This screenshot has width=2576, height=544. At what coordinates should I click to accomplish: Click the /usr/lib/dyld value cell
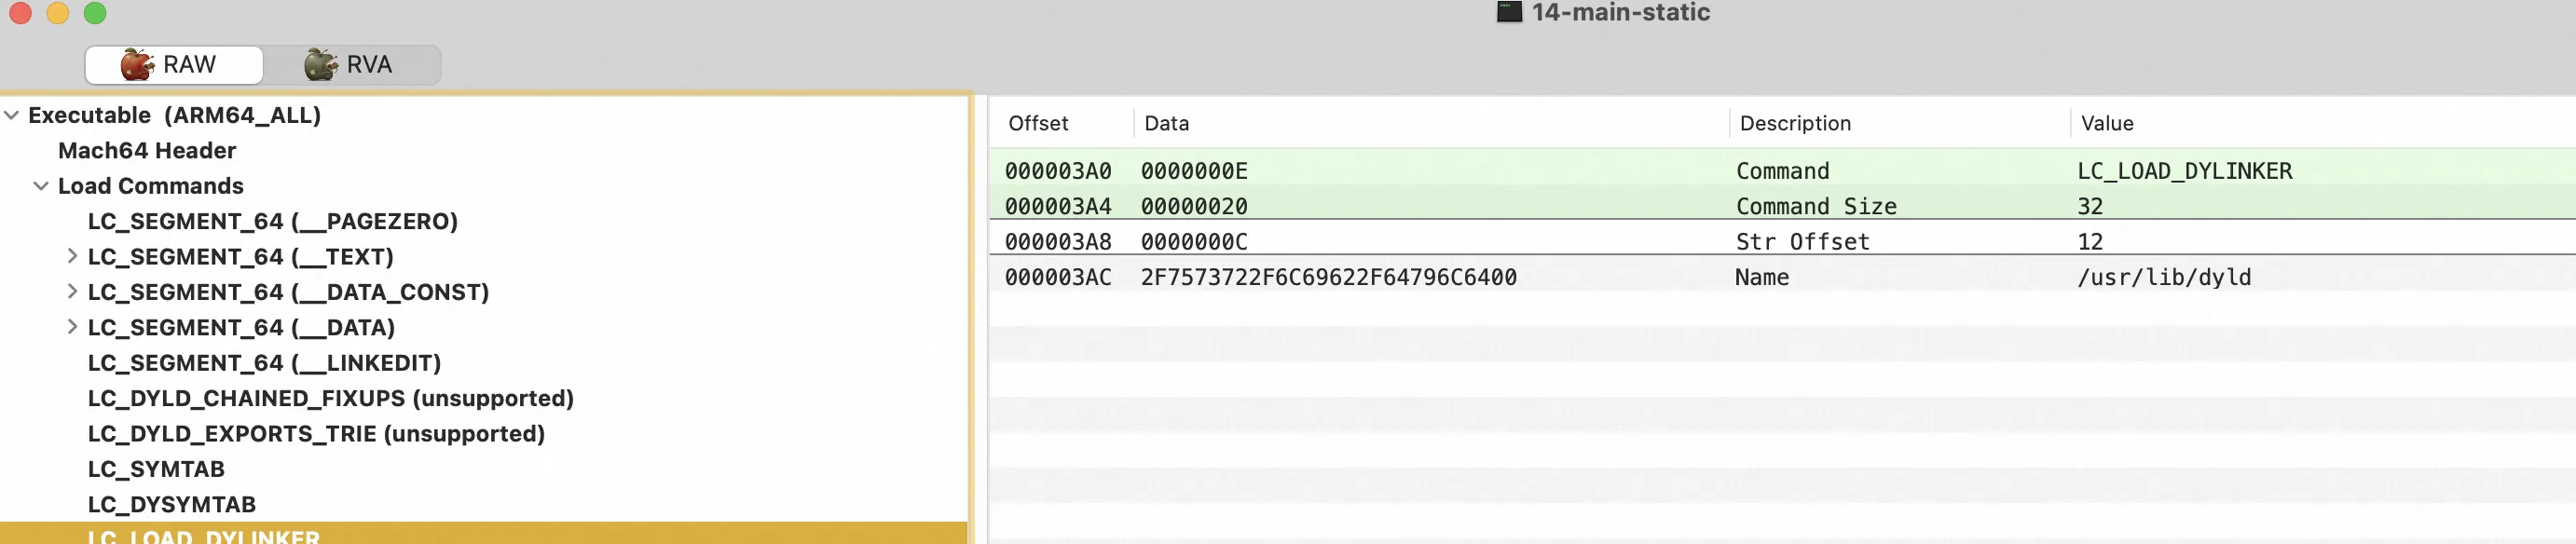(x=2164, y=278)
